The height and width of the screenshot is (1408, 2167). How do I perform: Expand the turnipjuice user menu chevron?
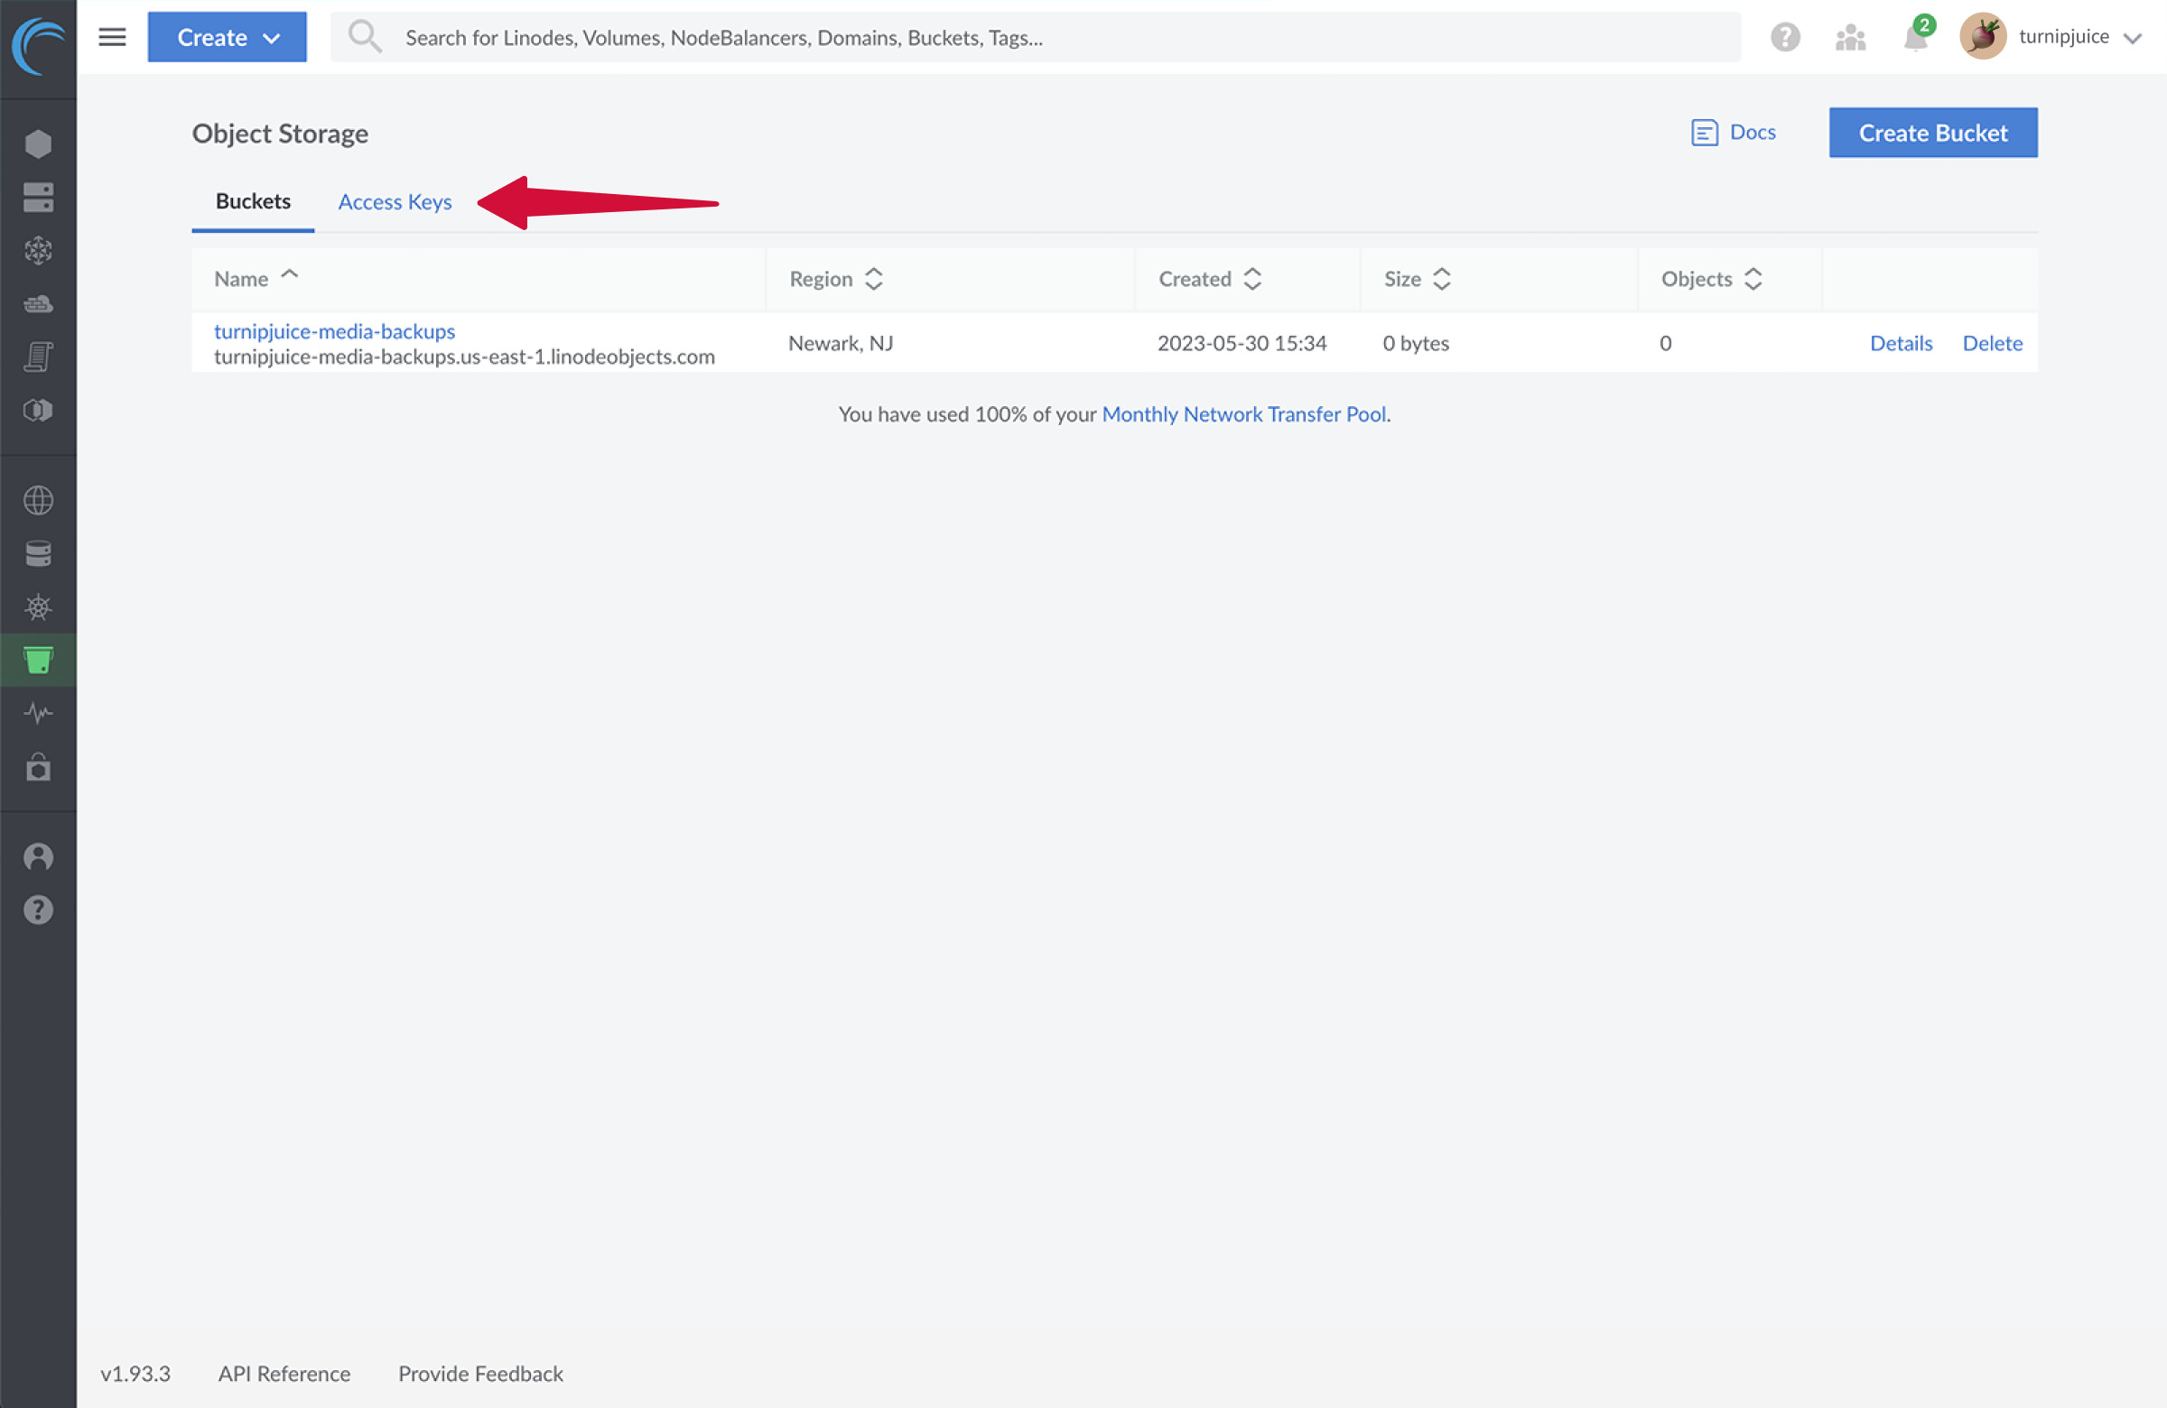(x=2132, y=38)
